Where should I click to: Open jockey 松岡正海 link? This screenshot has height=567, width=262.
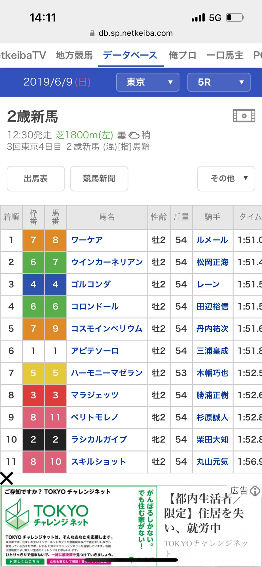tap(212, 262)
